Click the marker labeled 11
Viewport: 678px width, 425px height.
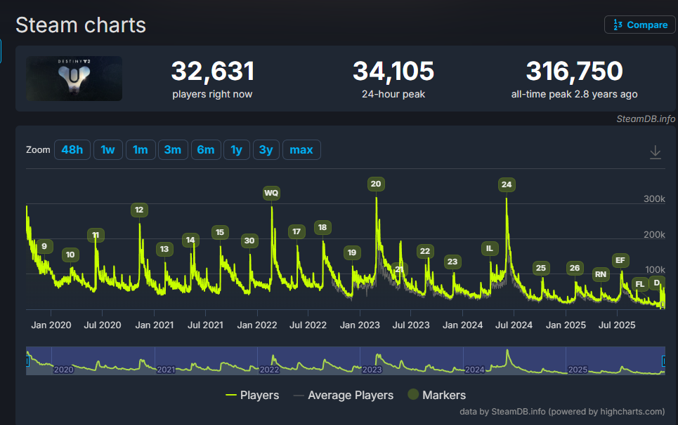click(96, 235)
